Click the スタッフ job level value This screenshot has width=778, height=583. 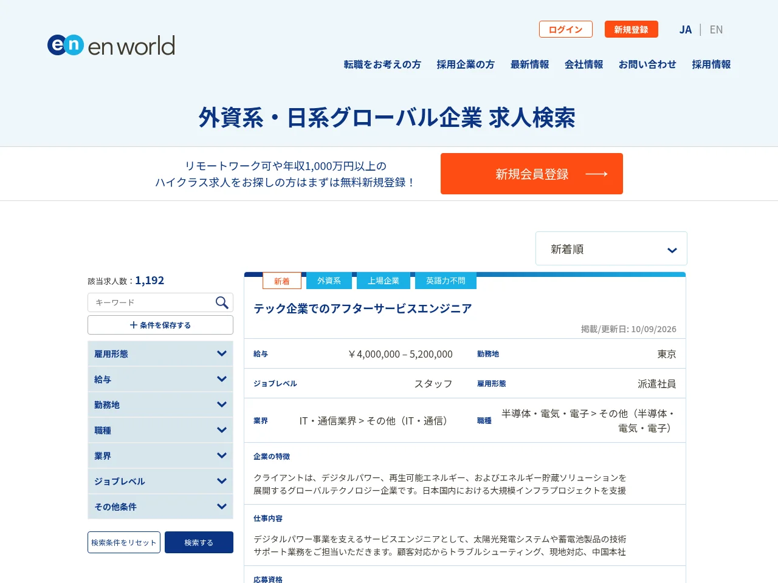click(433, 384)
